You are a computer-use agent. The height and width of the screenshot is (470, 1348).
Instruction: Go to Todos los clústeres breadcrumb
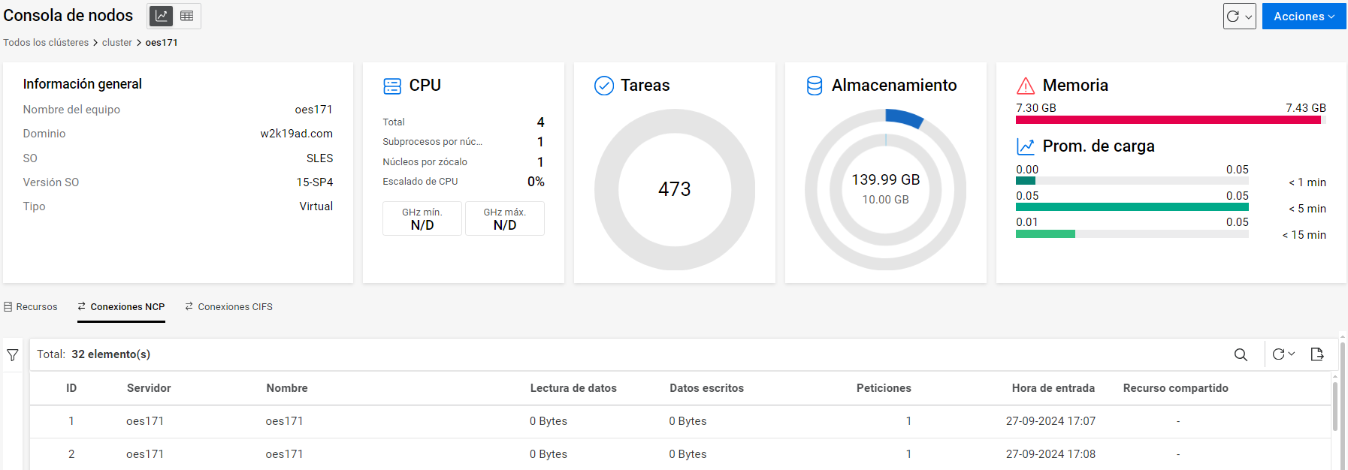point(46,43)
